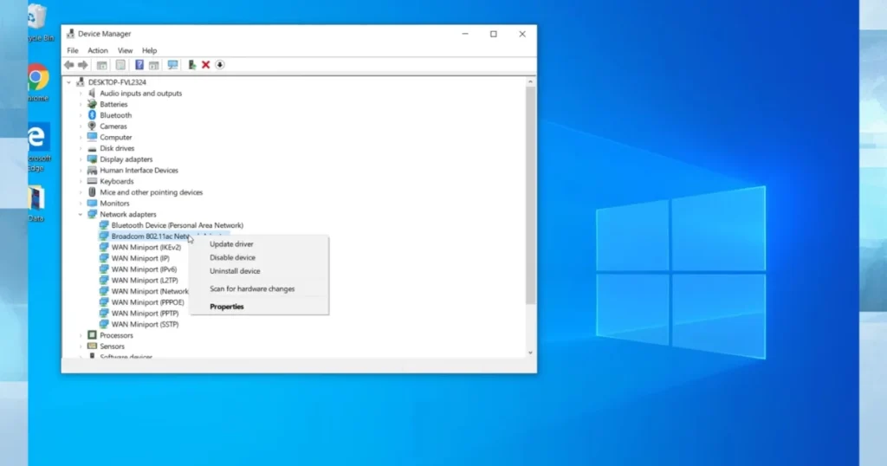Select WAN Miniport (L2TP)
Image resolution: width=887 pixels, height=466 pixels.
click(145, 280)
